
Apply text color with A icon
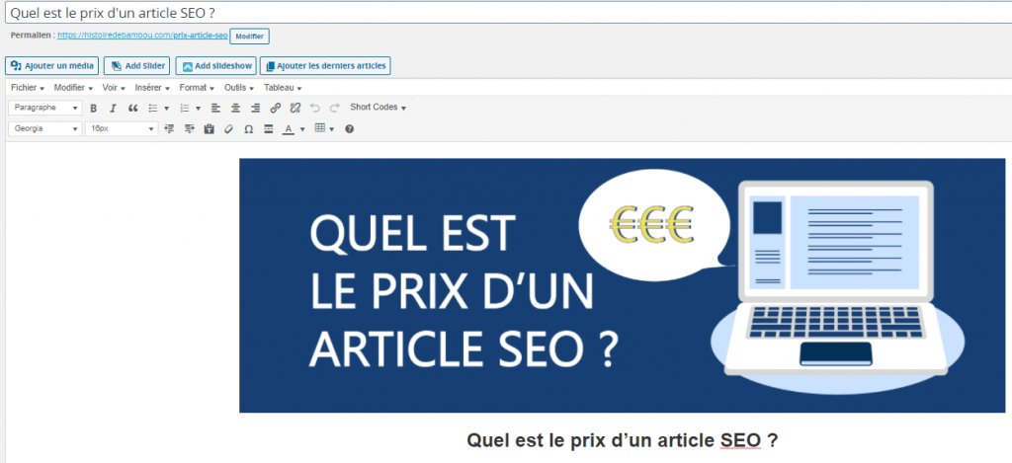tap(288, 129)
